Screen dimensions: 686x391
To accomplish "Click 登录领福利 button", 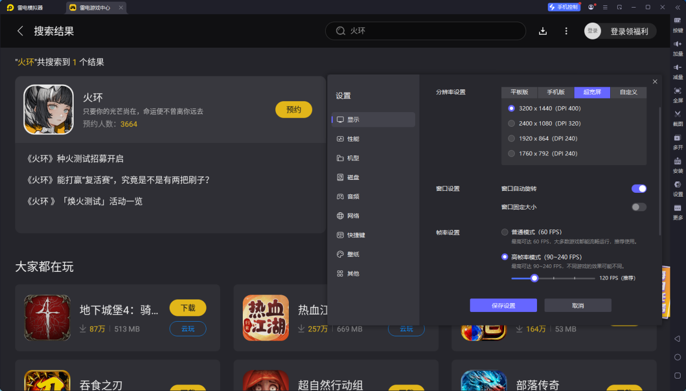I will click(x=629, y=31).
